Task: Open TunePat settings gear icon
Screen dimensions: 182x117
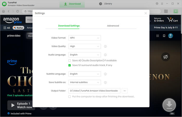Action: click(x=157, y=4)
